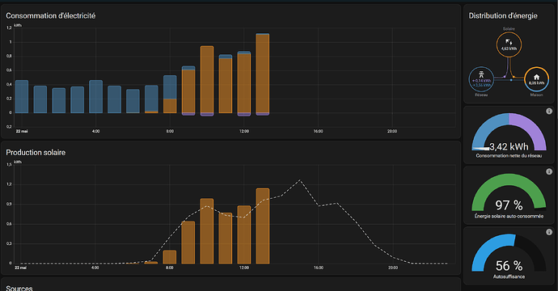Open info icon on net grid consumption gauge
The image size is (558, 291).
pyautogui.click(x=549, y=112)
